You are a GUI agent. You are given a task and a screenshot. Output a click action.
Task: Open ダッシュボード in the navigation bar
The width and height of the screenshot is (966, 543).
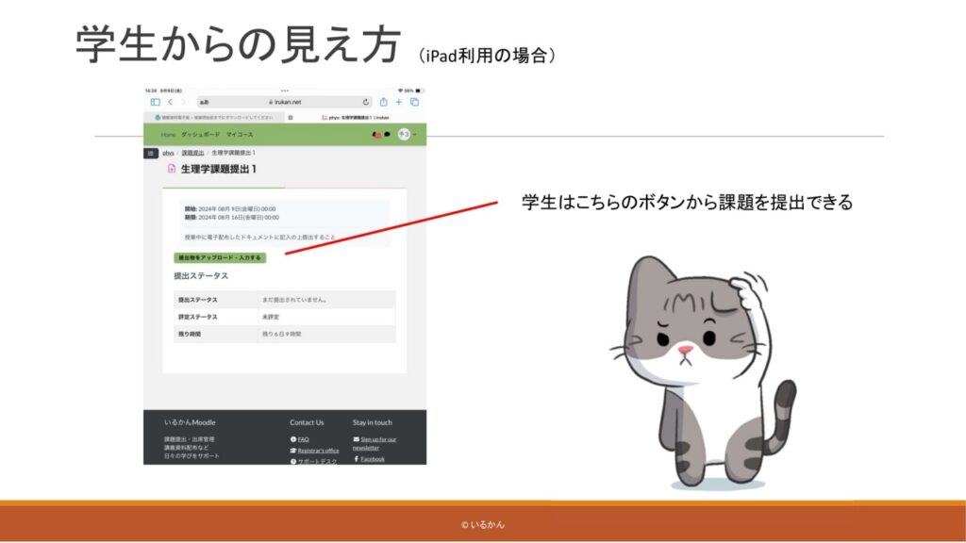point(200,135)
